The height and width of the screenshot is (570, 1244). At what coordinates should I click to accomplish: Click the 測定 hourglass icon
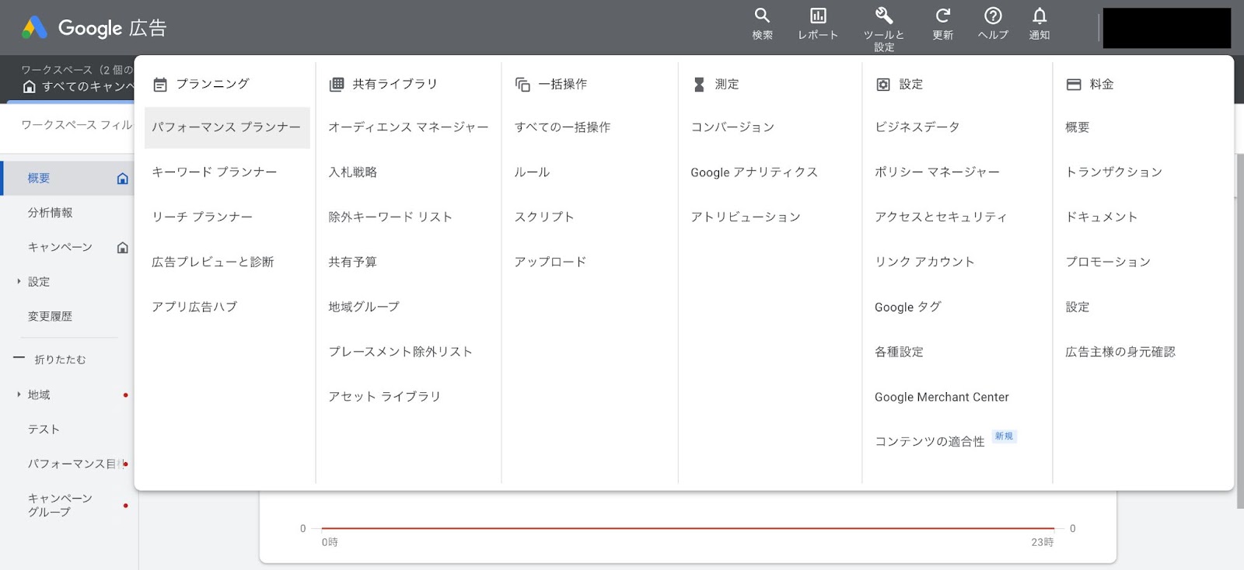pyautogui.click(x=699, y=85)
